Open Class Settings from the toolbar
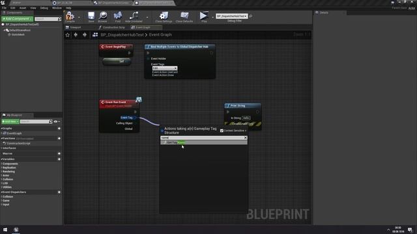The width and height of the screenshot is (417, 234). (164, 16)
